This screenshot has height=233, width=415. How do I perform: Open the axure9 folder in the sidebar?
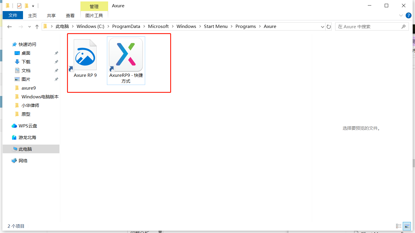(29, 88)
